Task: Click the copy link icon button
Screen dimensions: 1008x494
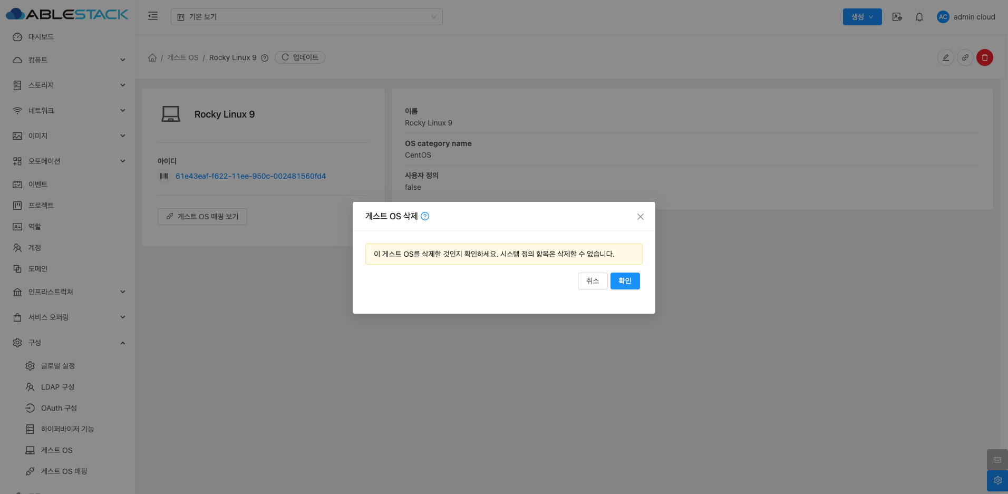Action: (x=965, y=57)
